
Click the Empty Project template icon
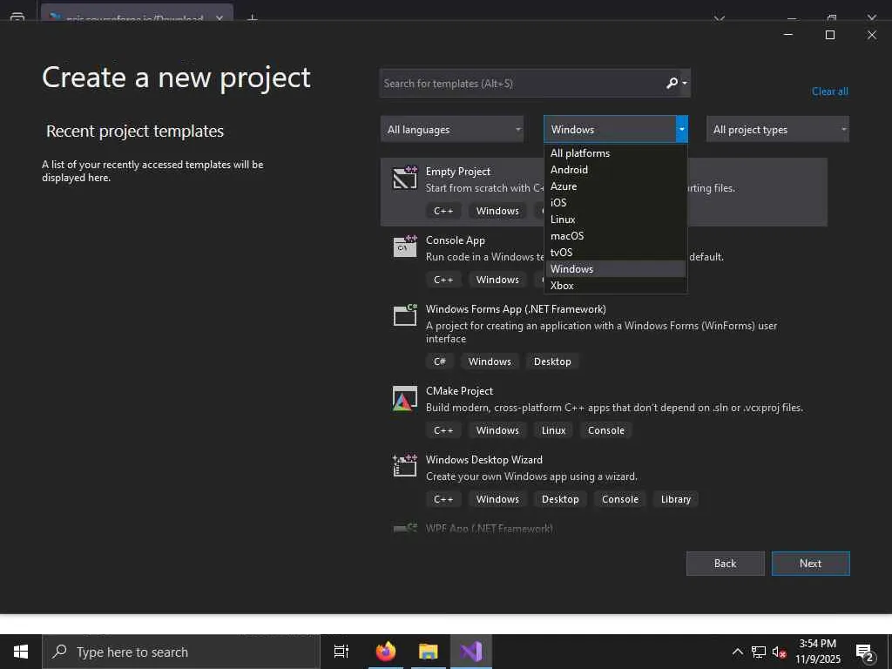click(405, 178)
